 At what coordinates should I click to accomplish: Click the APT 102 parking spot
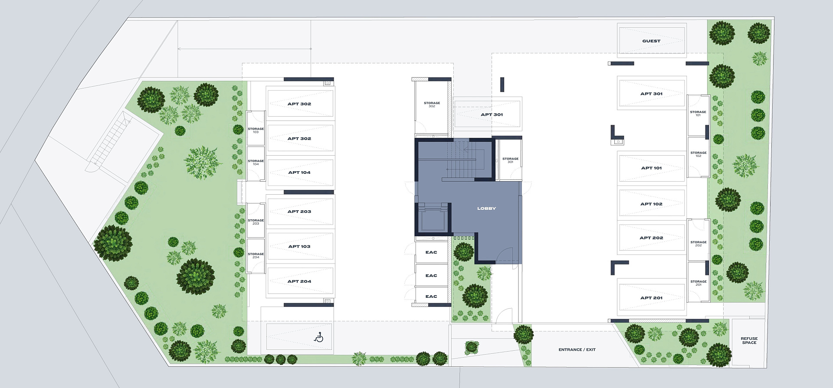pos(651,204)
